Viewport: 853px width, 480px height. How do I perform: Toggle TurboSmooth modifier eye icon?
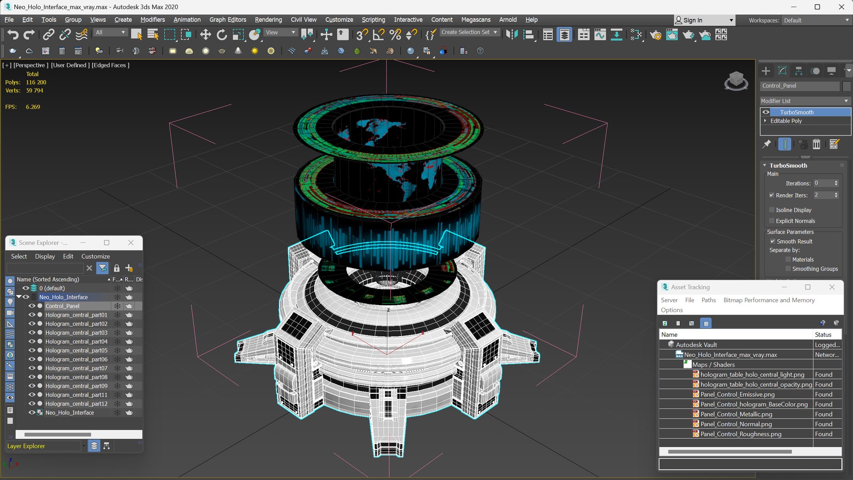tap(766, 112)
